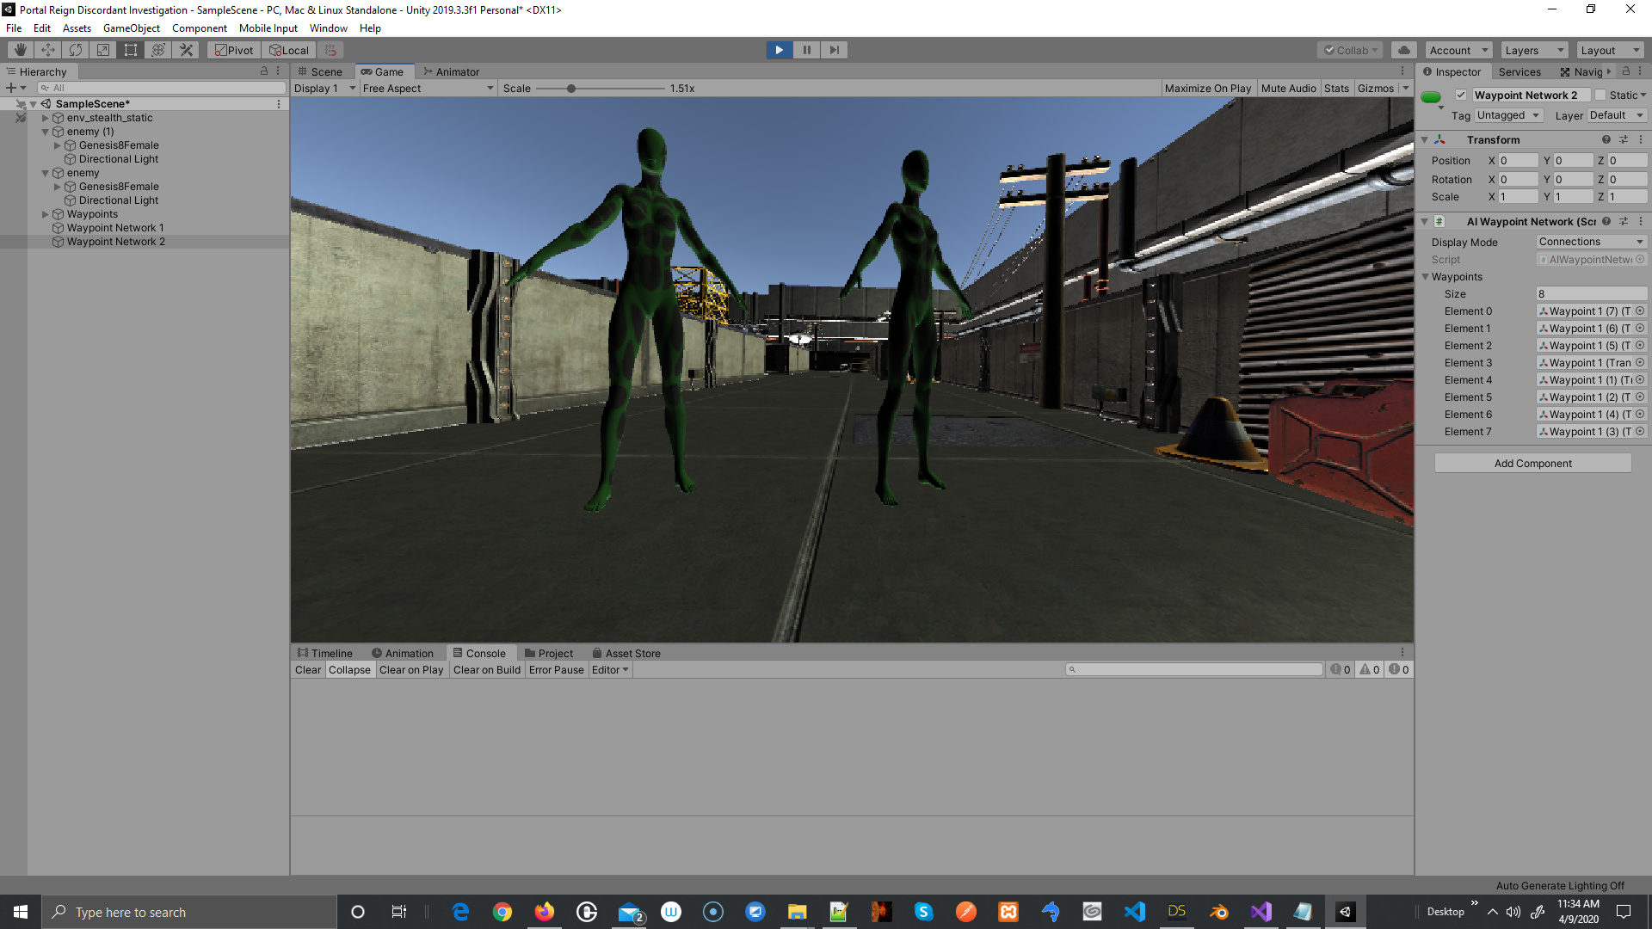The width and height of the screenshot is (1652, 929).
Task: Click the Windows taskbar search box
Action: click(189, 912)
